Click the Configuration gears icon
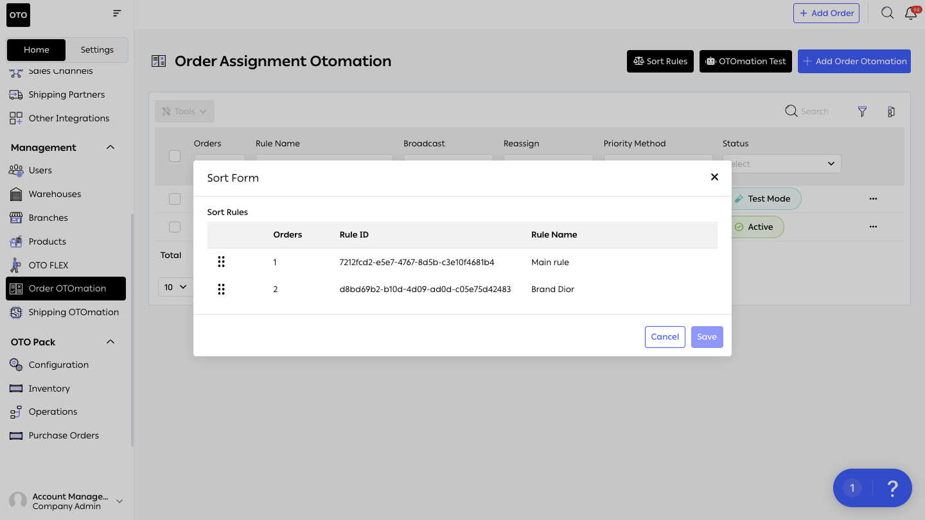 tap(16, 365)
